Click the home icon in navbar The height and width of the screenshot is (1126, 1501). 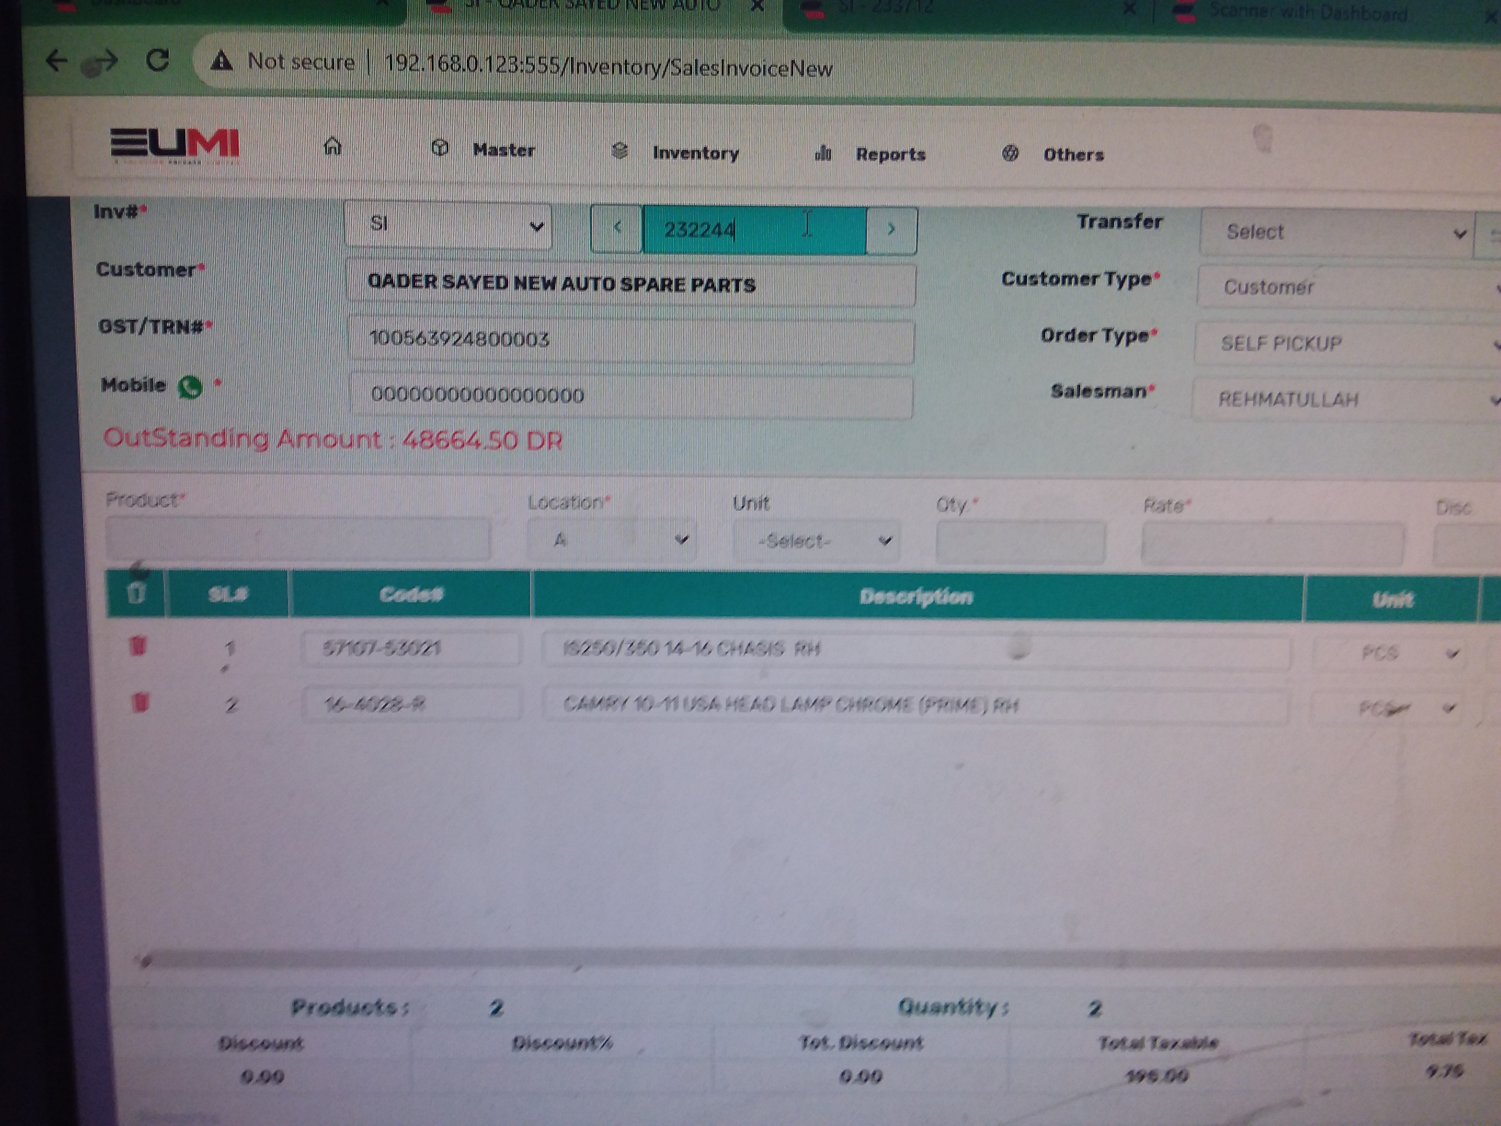pos(332,146)
